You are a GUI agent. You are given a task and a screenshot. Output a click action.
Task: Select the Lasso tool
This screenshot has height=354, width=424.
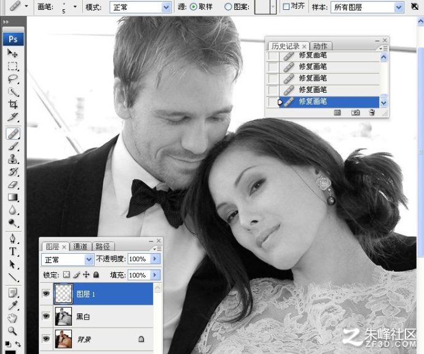[12, 79]
